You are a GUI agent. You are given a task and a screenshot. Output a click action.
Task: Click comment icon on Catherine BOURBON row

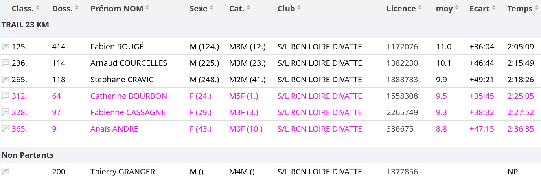click(x=6, y=96)
